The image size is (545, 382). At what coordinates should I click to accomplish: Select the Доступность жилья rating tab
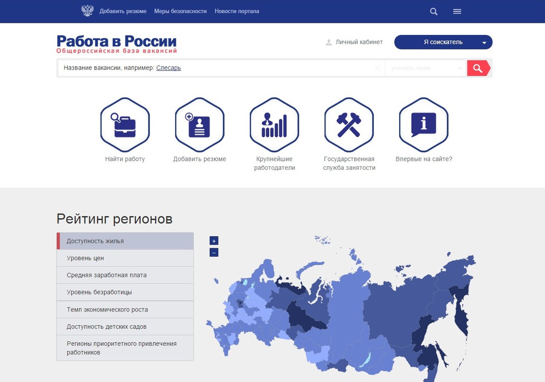[x=125, y=241]
